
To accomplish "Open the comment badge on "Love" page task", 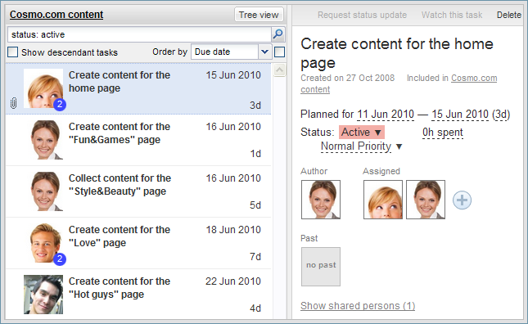I will pos(60,259).
